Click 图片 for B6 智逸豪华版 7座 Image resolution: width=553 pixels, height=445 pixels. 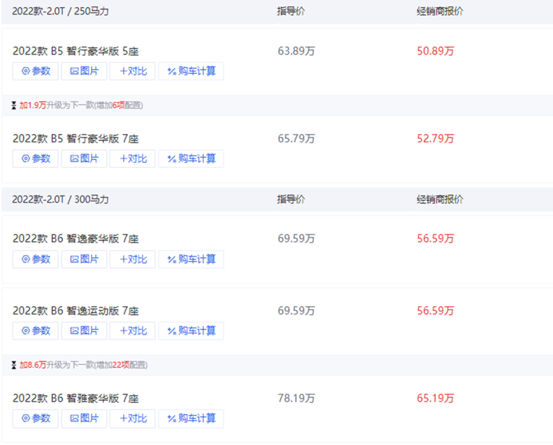pos(84,259)
